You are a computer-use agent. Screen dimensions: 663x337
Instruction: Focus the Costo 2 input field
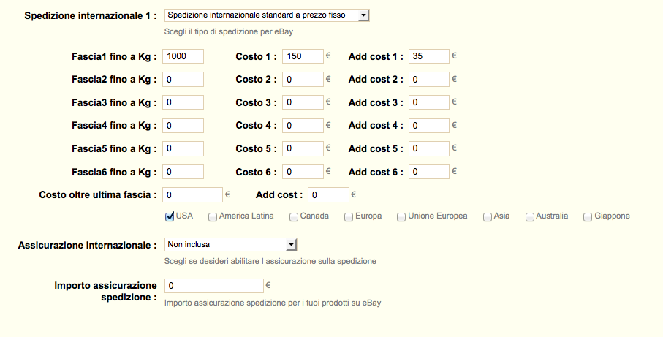(x=303, y=79)
